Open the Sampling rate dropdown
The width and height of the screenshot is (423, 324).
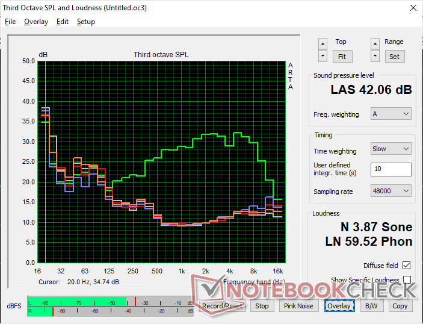391,191
